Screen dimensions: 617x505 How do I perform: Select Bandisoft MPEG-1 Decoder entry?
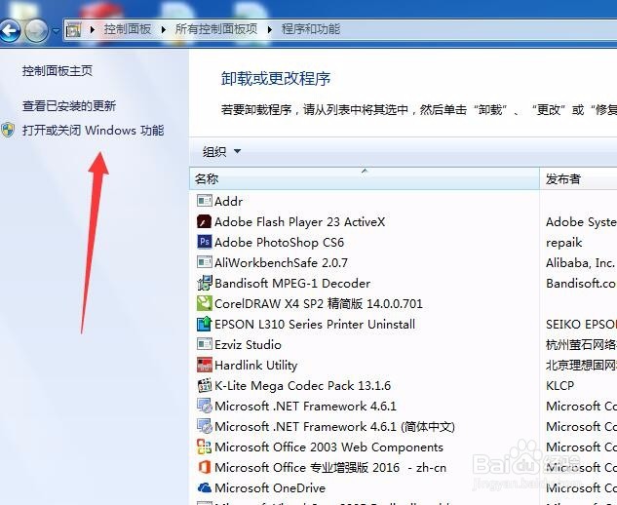pos(292,283)
